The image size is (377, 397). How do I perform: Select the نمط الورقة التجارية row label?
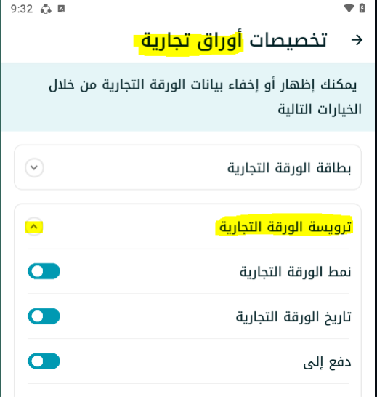click(295, 272)
